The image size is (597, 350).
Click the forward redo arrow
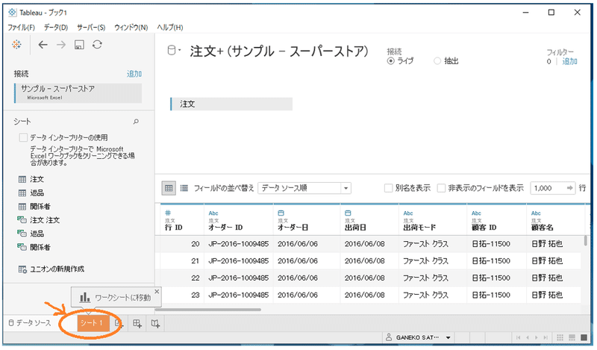(x=61, y=45)
